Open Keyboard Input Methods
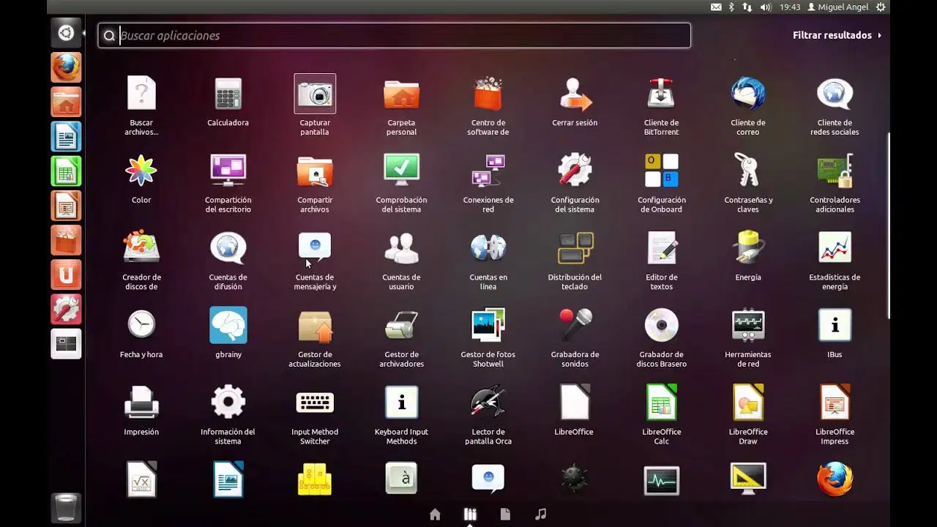 click(x=401, y=403)
